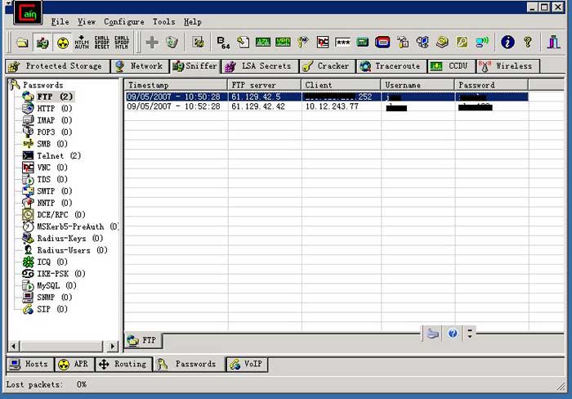Click the open folder toolbar icon
Screen dimensions: 572x399
tap(22, 43)
